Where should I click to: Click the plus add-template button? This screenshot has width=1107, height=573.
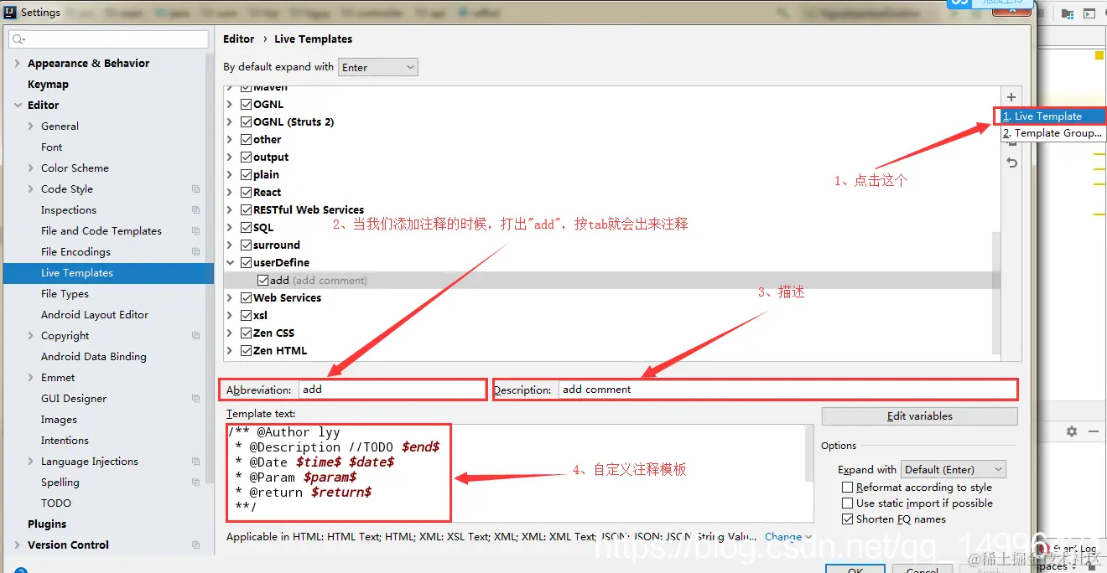pos(1011,98)
